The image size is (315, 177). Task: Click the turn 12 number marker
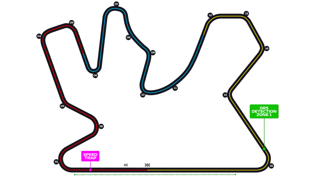(x=210, y=15)
